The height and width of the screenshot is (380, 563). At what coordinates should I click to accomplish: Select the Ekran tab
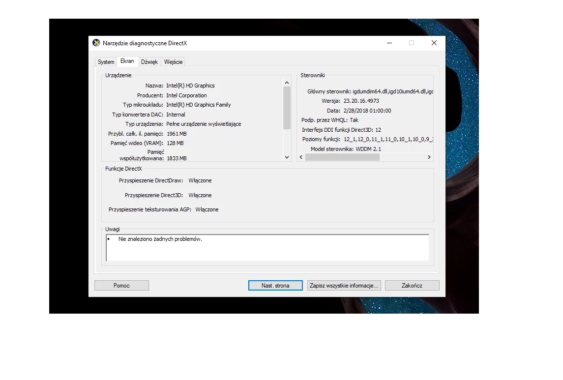pyautogui.click(x=127, y=61)
